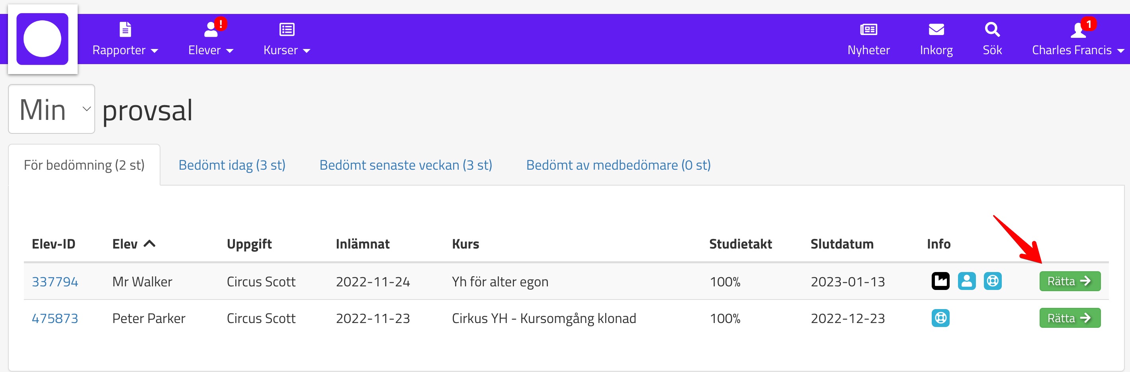The image size is (1130, 372).
Task: Click the white circle home logo
Action: point(42,39)
